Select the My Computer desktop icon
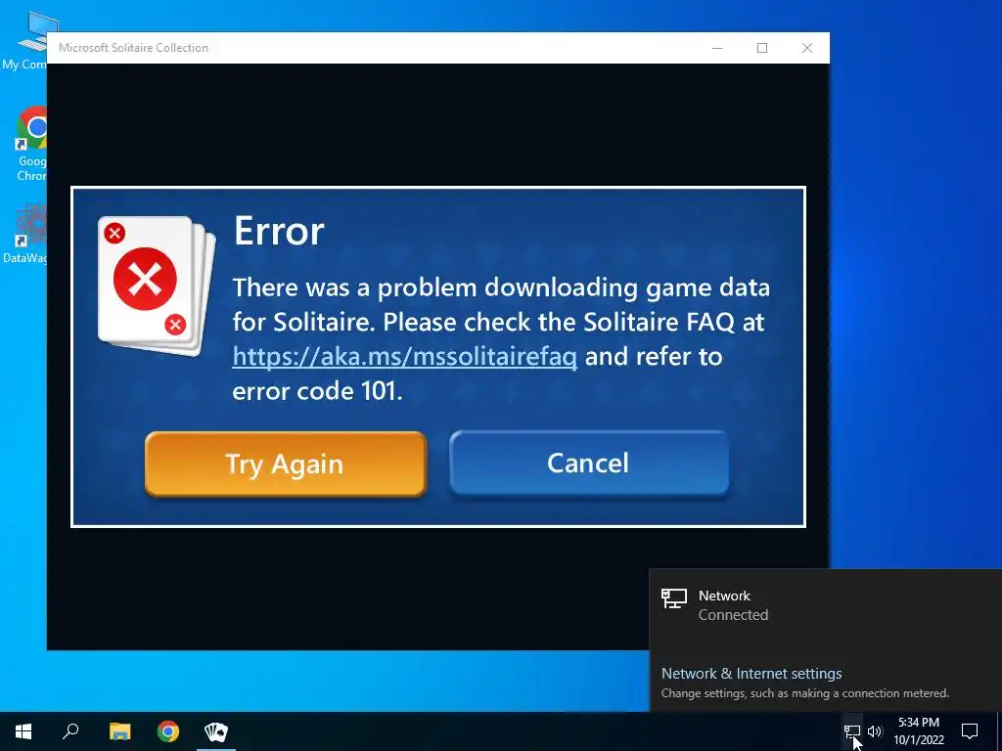This screenshot has height=751, width=1002. 24,39
